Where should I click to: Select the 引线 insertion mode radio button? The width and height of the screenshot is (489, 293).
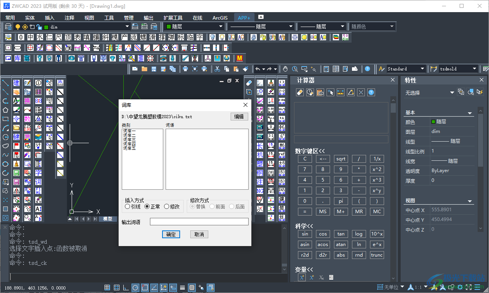128,207
